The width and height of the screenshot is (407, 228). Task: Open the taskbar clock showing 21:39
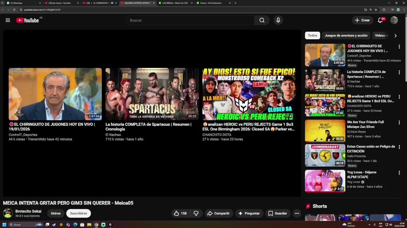[x=399, y=225]
